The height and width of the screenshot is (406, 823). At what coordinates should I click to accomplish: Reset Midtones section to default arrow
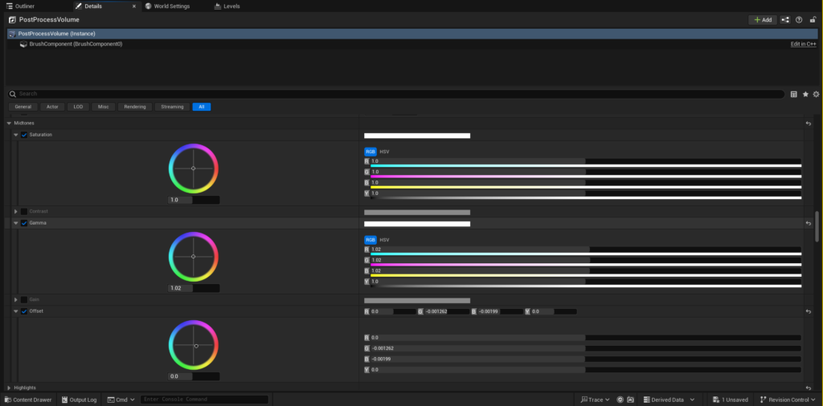click(809, 124)
